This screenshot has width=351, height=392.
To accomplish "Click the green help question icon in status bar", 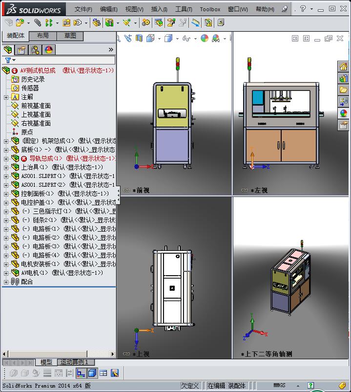I will click(310, 386).
